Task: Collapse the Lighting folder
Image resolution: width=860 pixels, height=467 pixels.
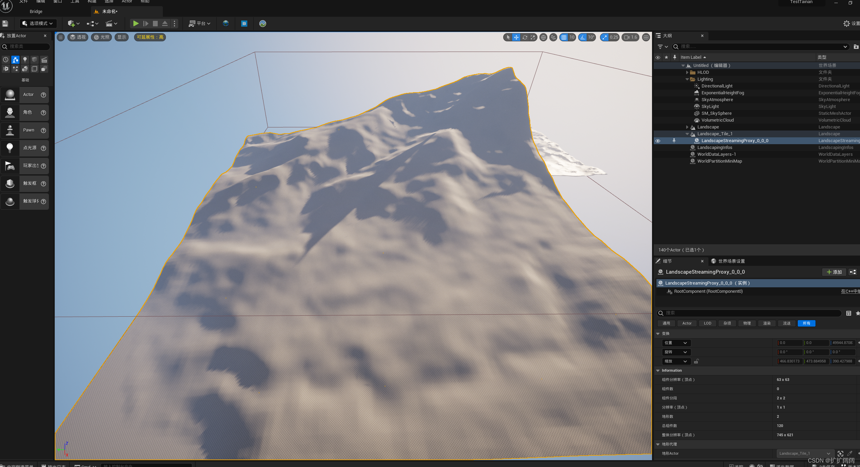Action: pos(687,79)
